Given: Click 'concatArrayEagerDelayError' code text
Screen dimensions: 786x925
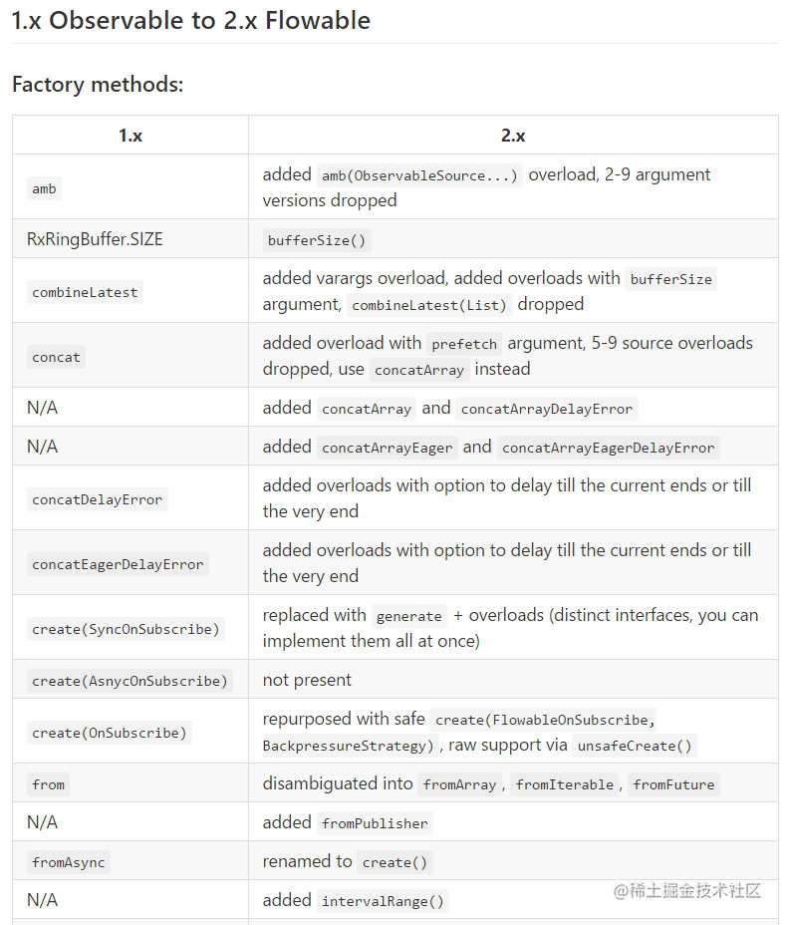Looking at the screenshot, I should [608, 448].
